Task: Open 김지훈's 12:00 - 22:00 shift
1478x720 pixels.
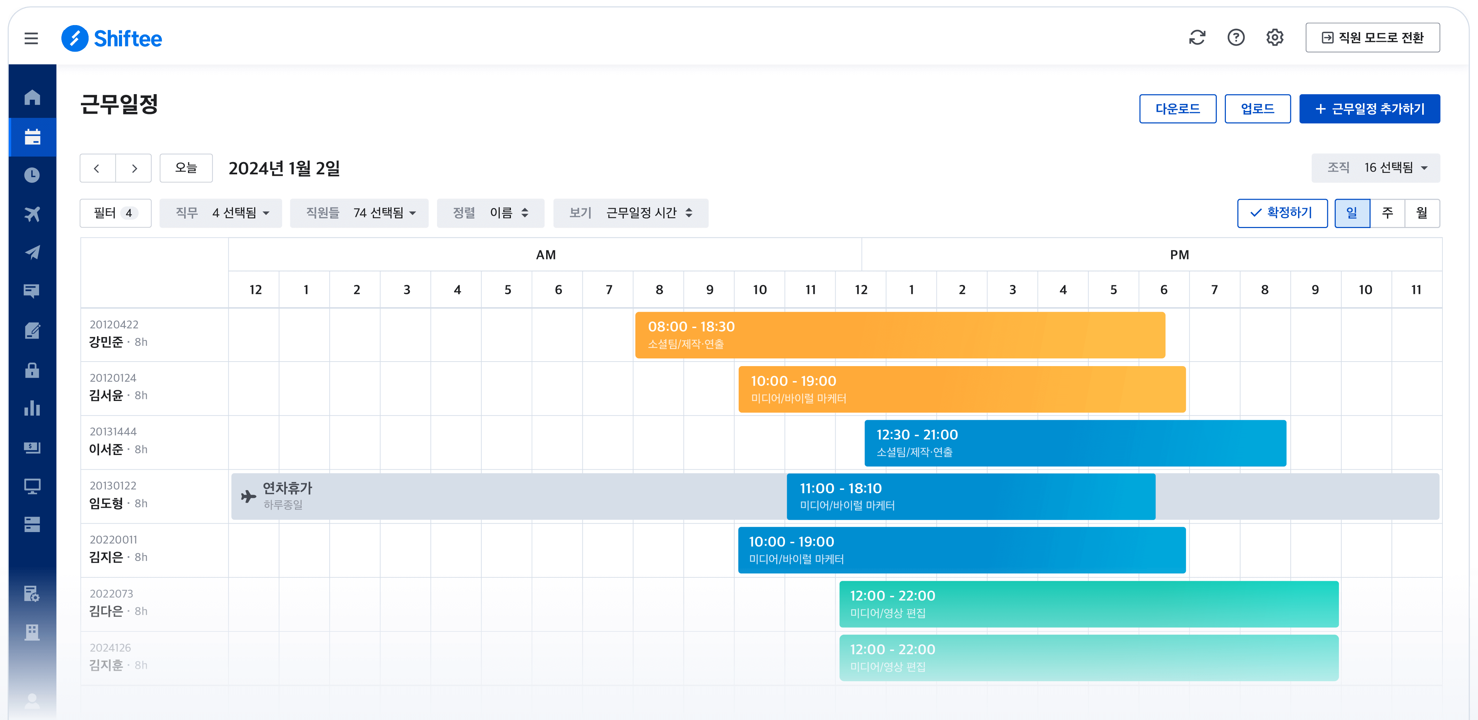Action: [1088, 658]
